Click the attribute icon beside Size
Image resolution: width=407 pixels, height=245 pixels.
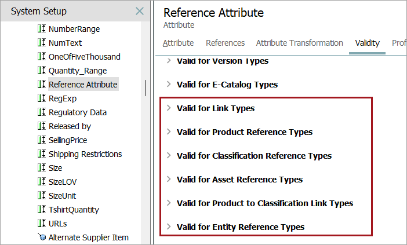click(x=42, y=167)
